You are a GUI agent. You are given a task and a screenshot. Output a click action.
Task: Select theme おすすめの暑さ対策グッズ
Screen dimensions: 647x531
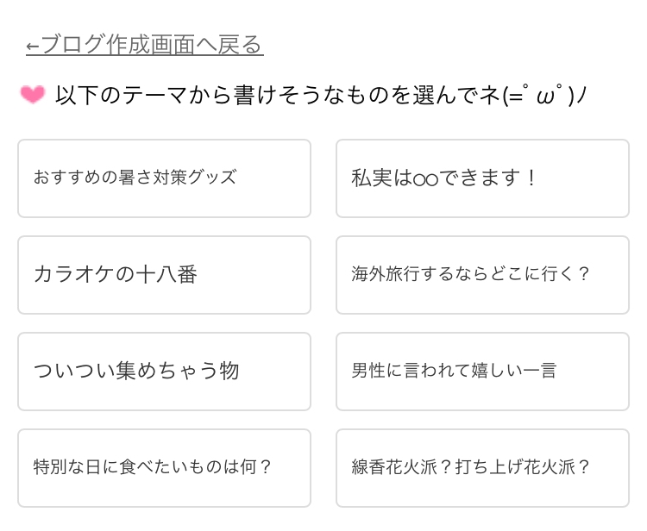tap(164, 178)
